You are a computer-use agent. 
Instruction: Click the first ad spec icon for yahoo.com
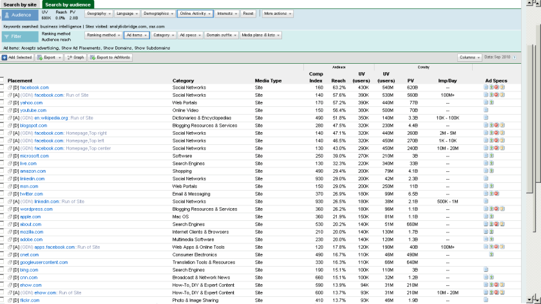click(486, 102)
